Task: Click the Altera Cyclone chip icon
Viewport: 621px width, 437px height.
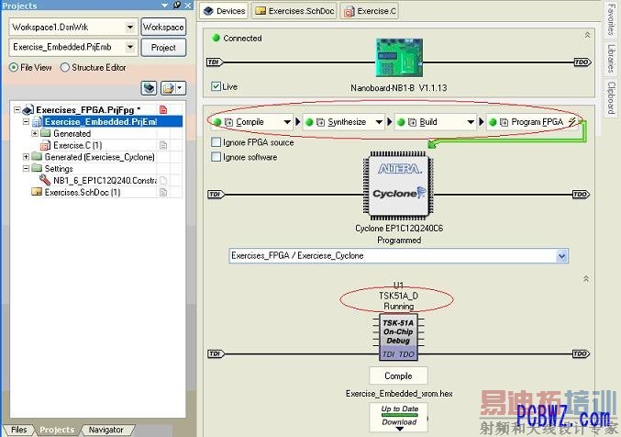Action: 399,185
